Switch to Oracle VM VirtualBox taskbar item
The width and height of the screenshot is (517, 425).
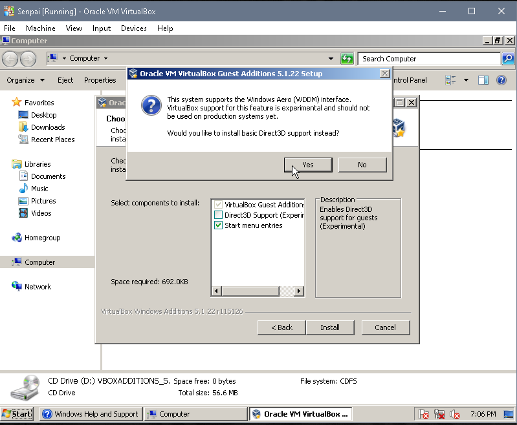(301, 414)
